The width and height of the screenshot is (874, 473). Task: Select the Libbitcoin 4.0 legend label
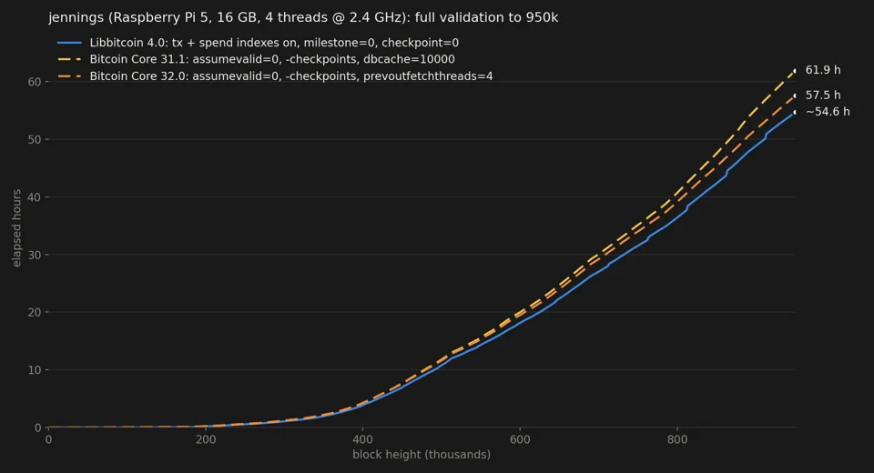(274, 43)
